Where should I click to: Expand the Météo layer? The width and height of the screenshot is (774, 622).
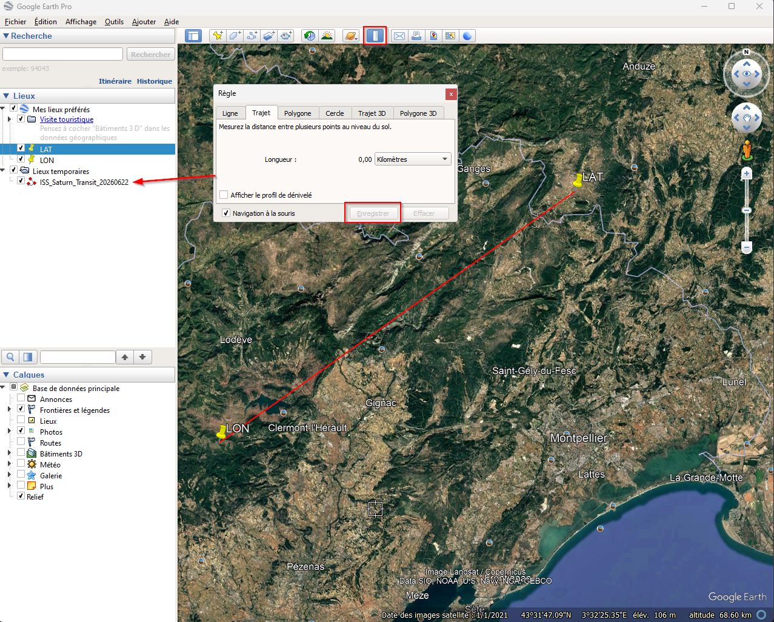coord(9,464)
